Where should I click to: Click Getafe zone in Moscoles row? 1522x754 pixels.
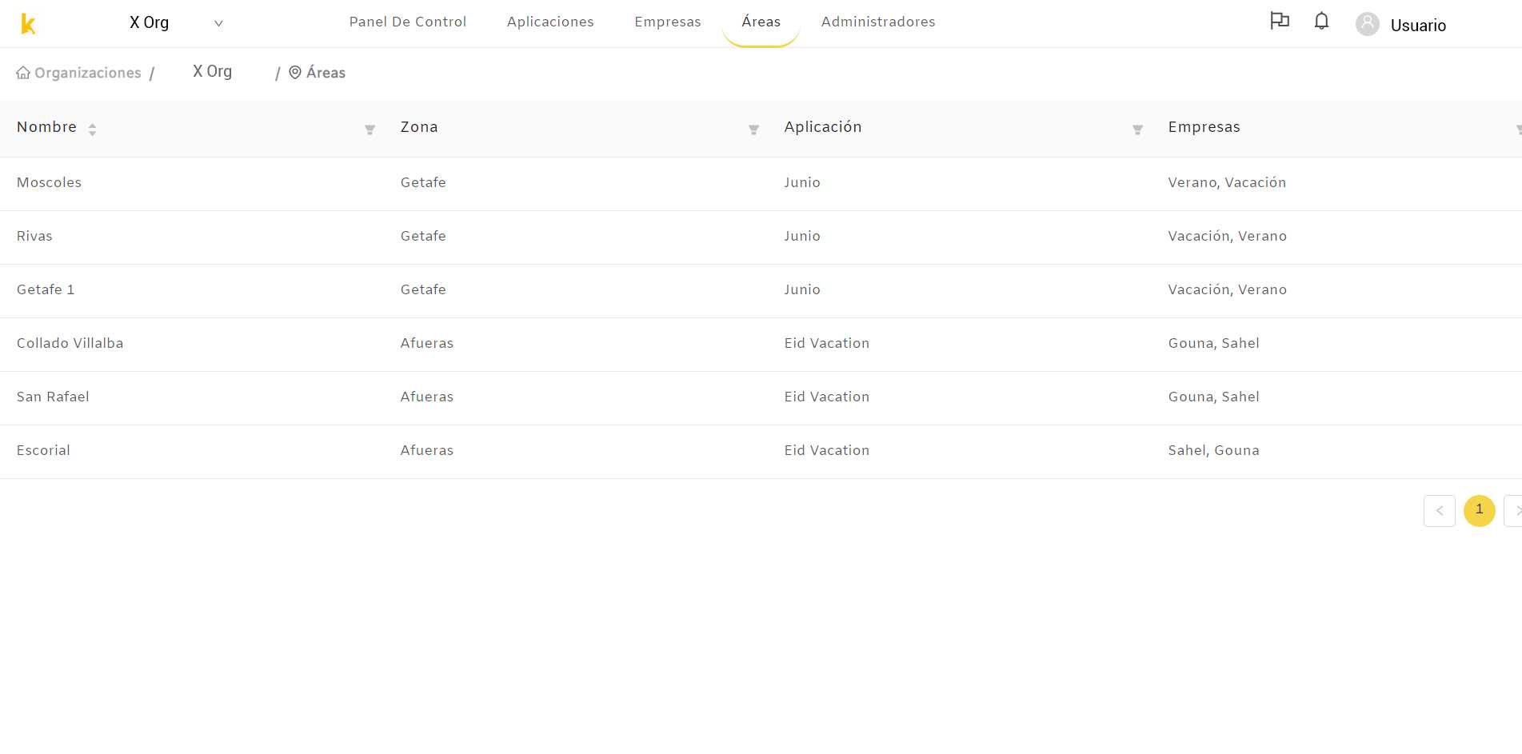[423, 182]
